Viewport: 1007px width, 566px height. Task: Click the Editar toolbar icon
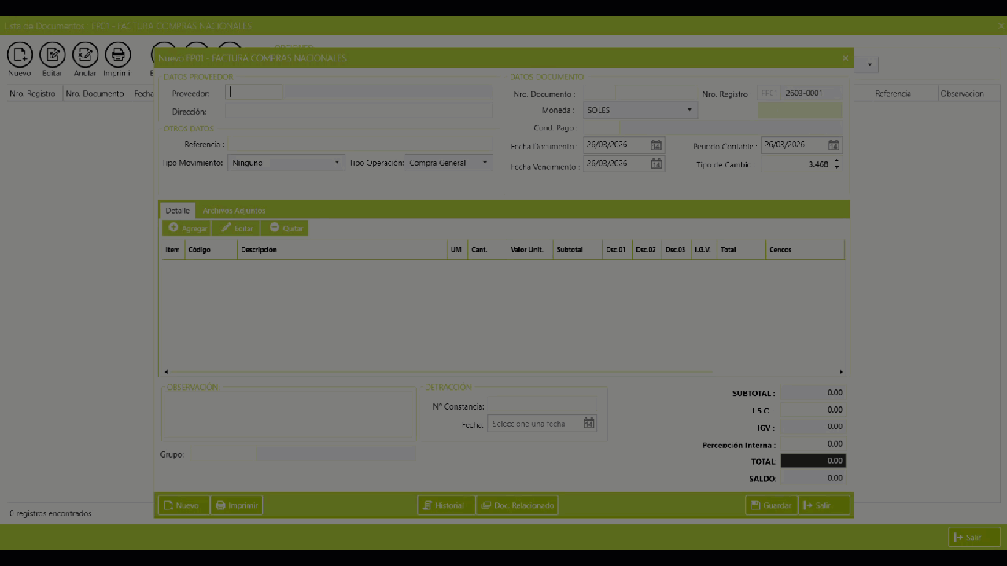coord(53,55)
